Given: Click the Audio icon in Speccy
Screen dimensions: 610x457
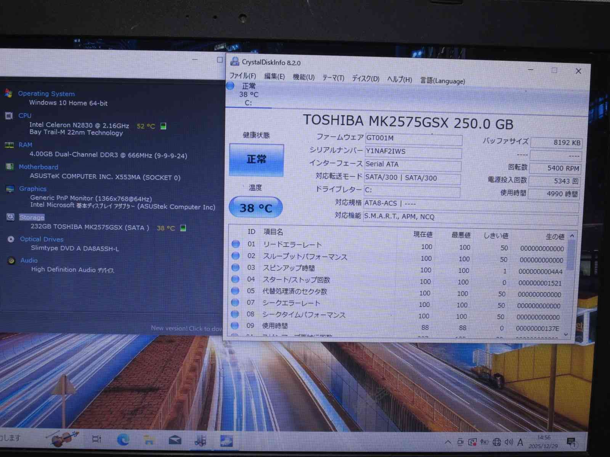Looking at the screenshot, I should 10,260.
